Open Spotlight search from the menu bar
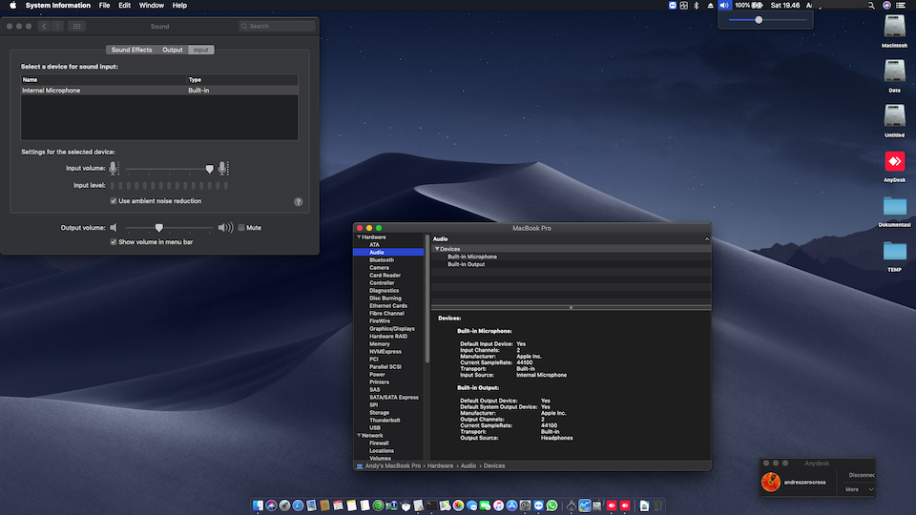 871,6
